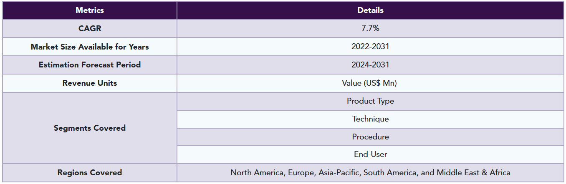Viewport: 566px width, 184px height.
Task: Click the Details column header
Action: point(370,10)
